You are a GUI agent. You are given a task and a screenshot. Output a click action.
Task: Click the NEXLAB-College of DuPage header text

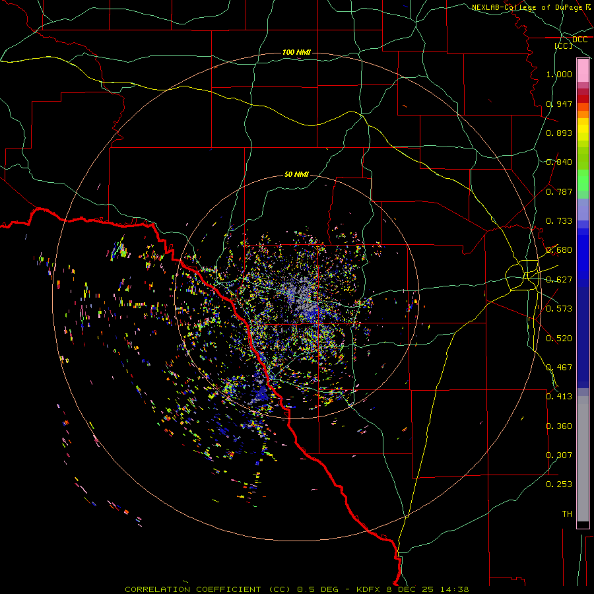point(527,7)
